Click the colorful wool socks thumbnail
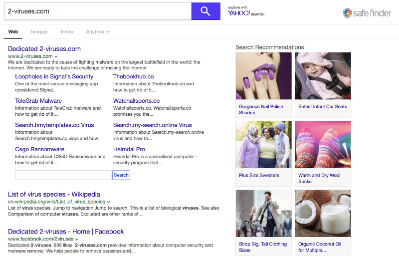 point(323,145)
